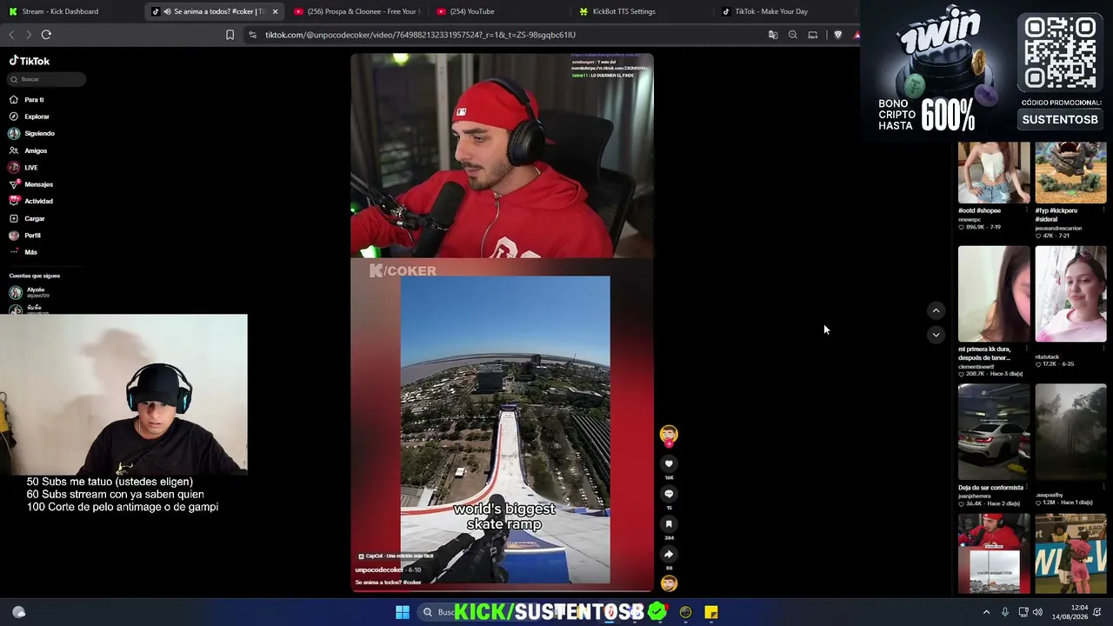Open the network tray icon
This screenshot has height=626, width=1113.
[1023, 612]
